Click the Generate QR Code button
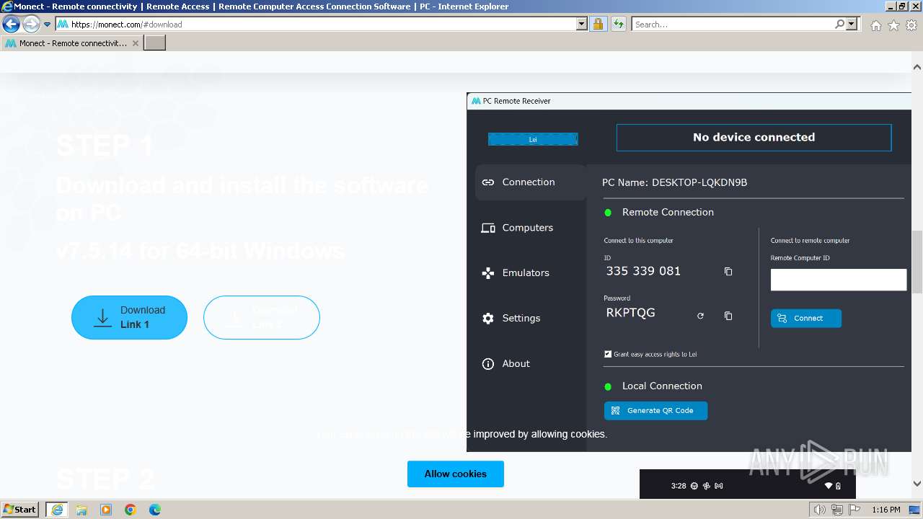This screenshot has width=923, height=519. click(655, 410)
